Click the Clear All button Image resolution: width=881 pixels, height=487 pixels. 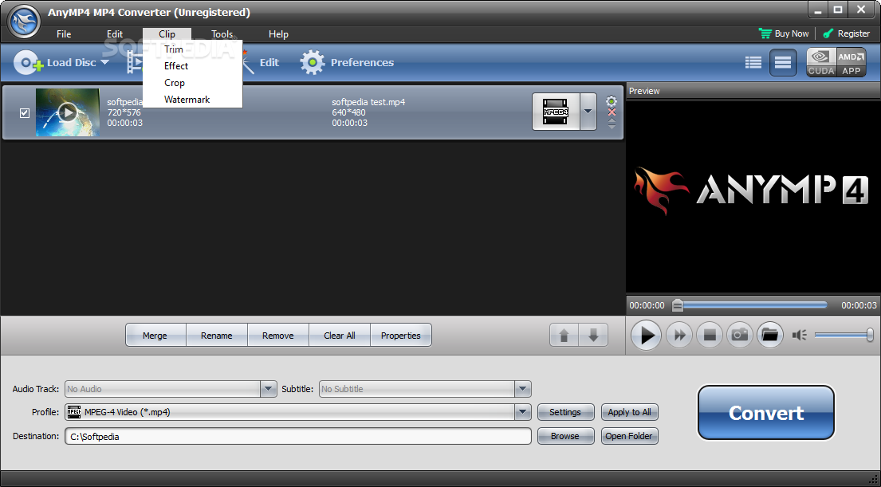(340, 336)
